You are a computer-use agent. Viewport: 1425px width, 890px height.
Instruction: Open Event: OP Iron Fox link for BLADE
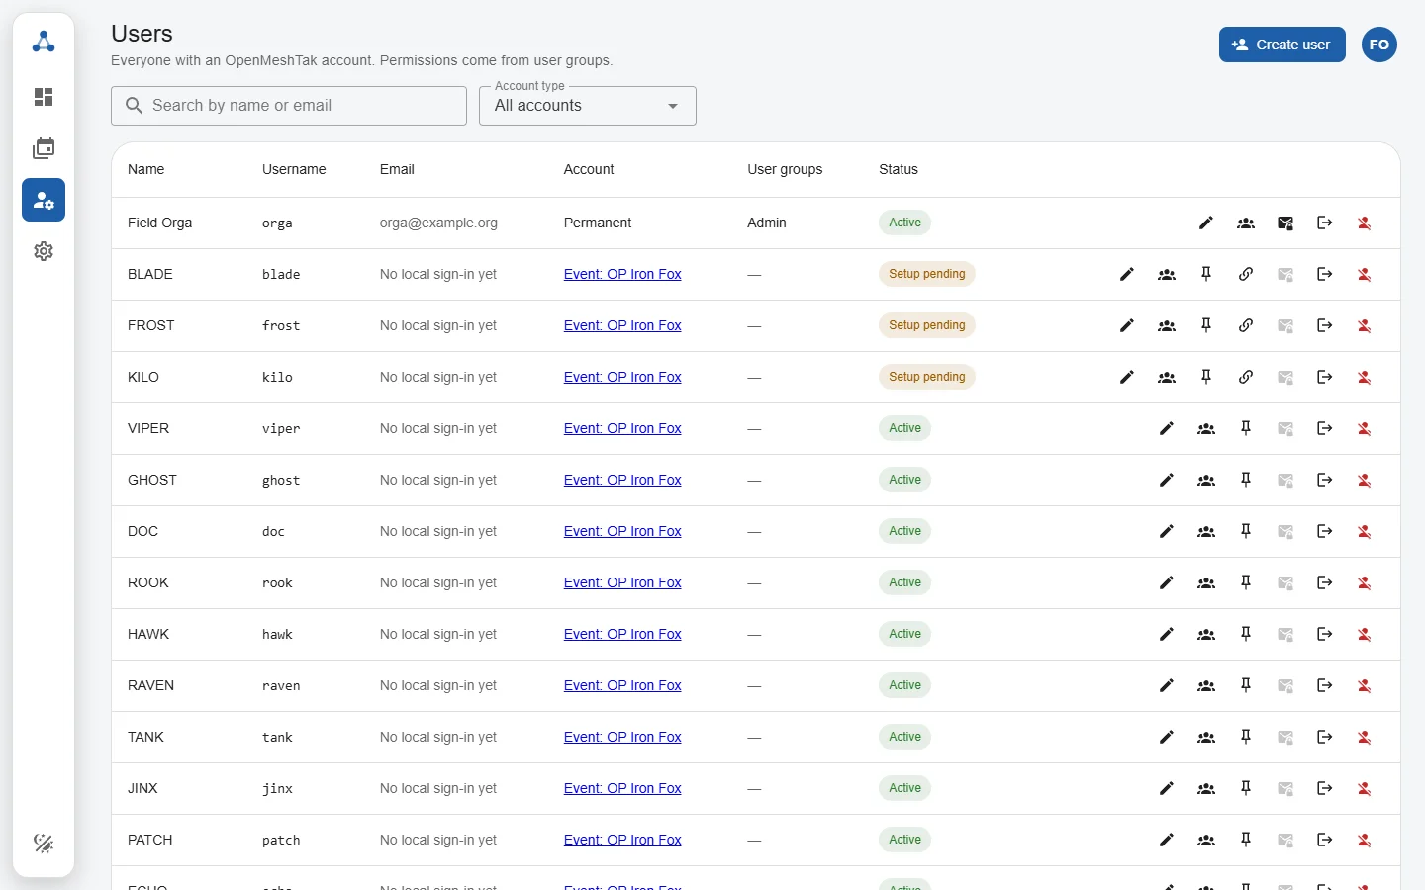pos(622,274)
